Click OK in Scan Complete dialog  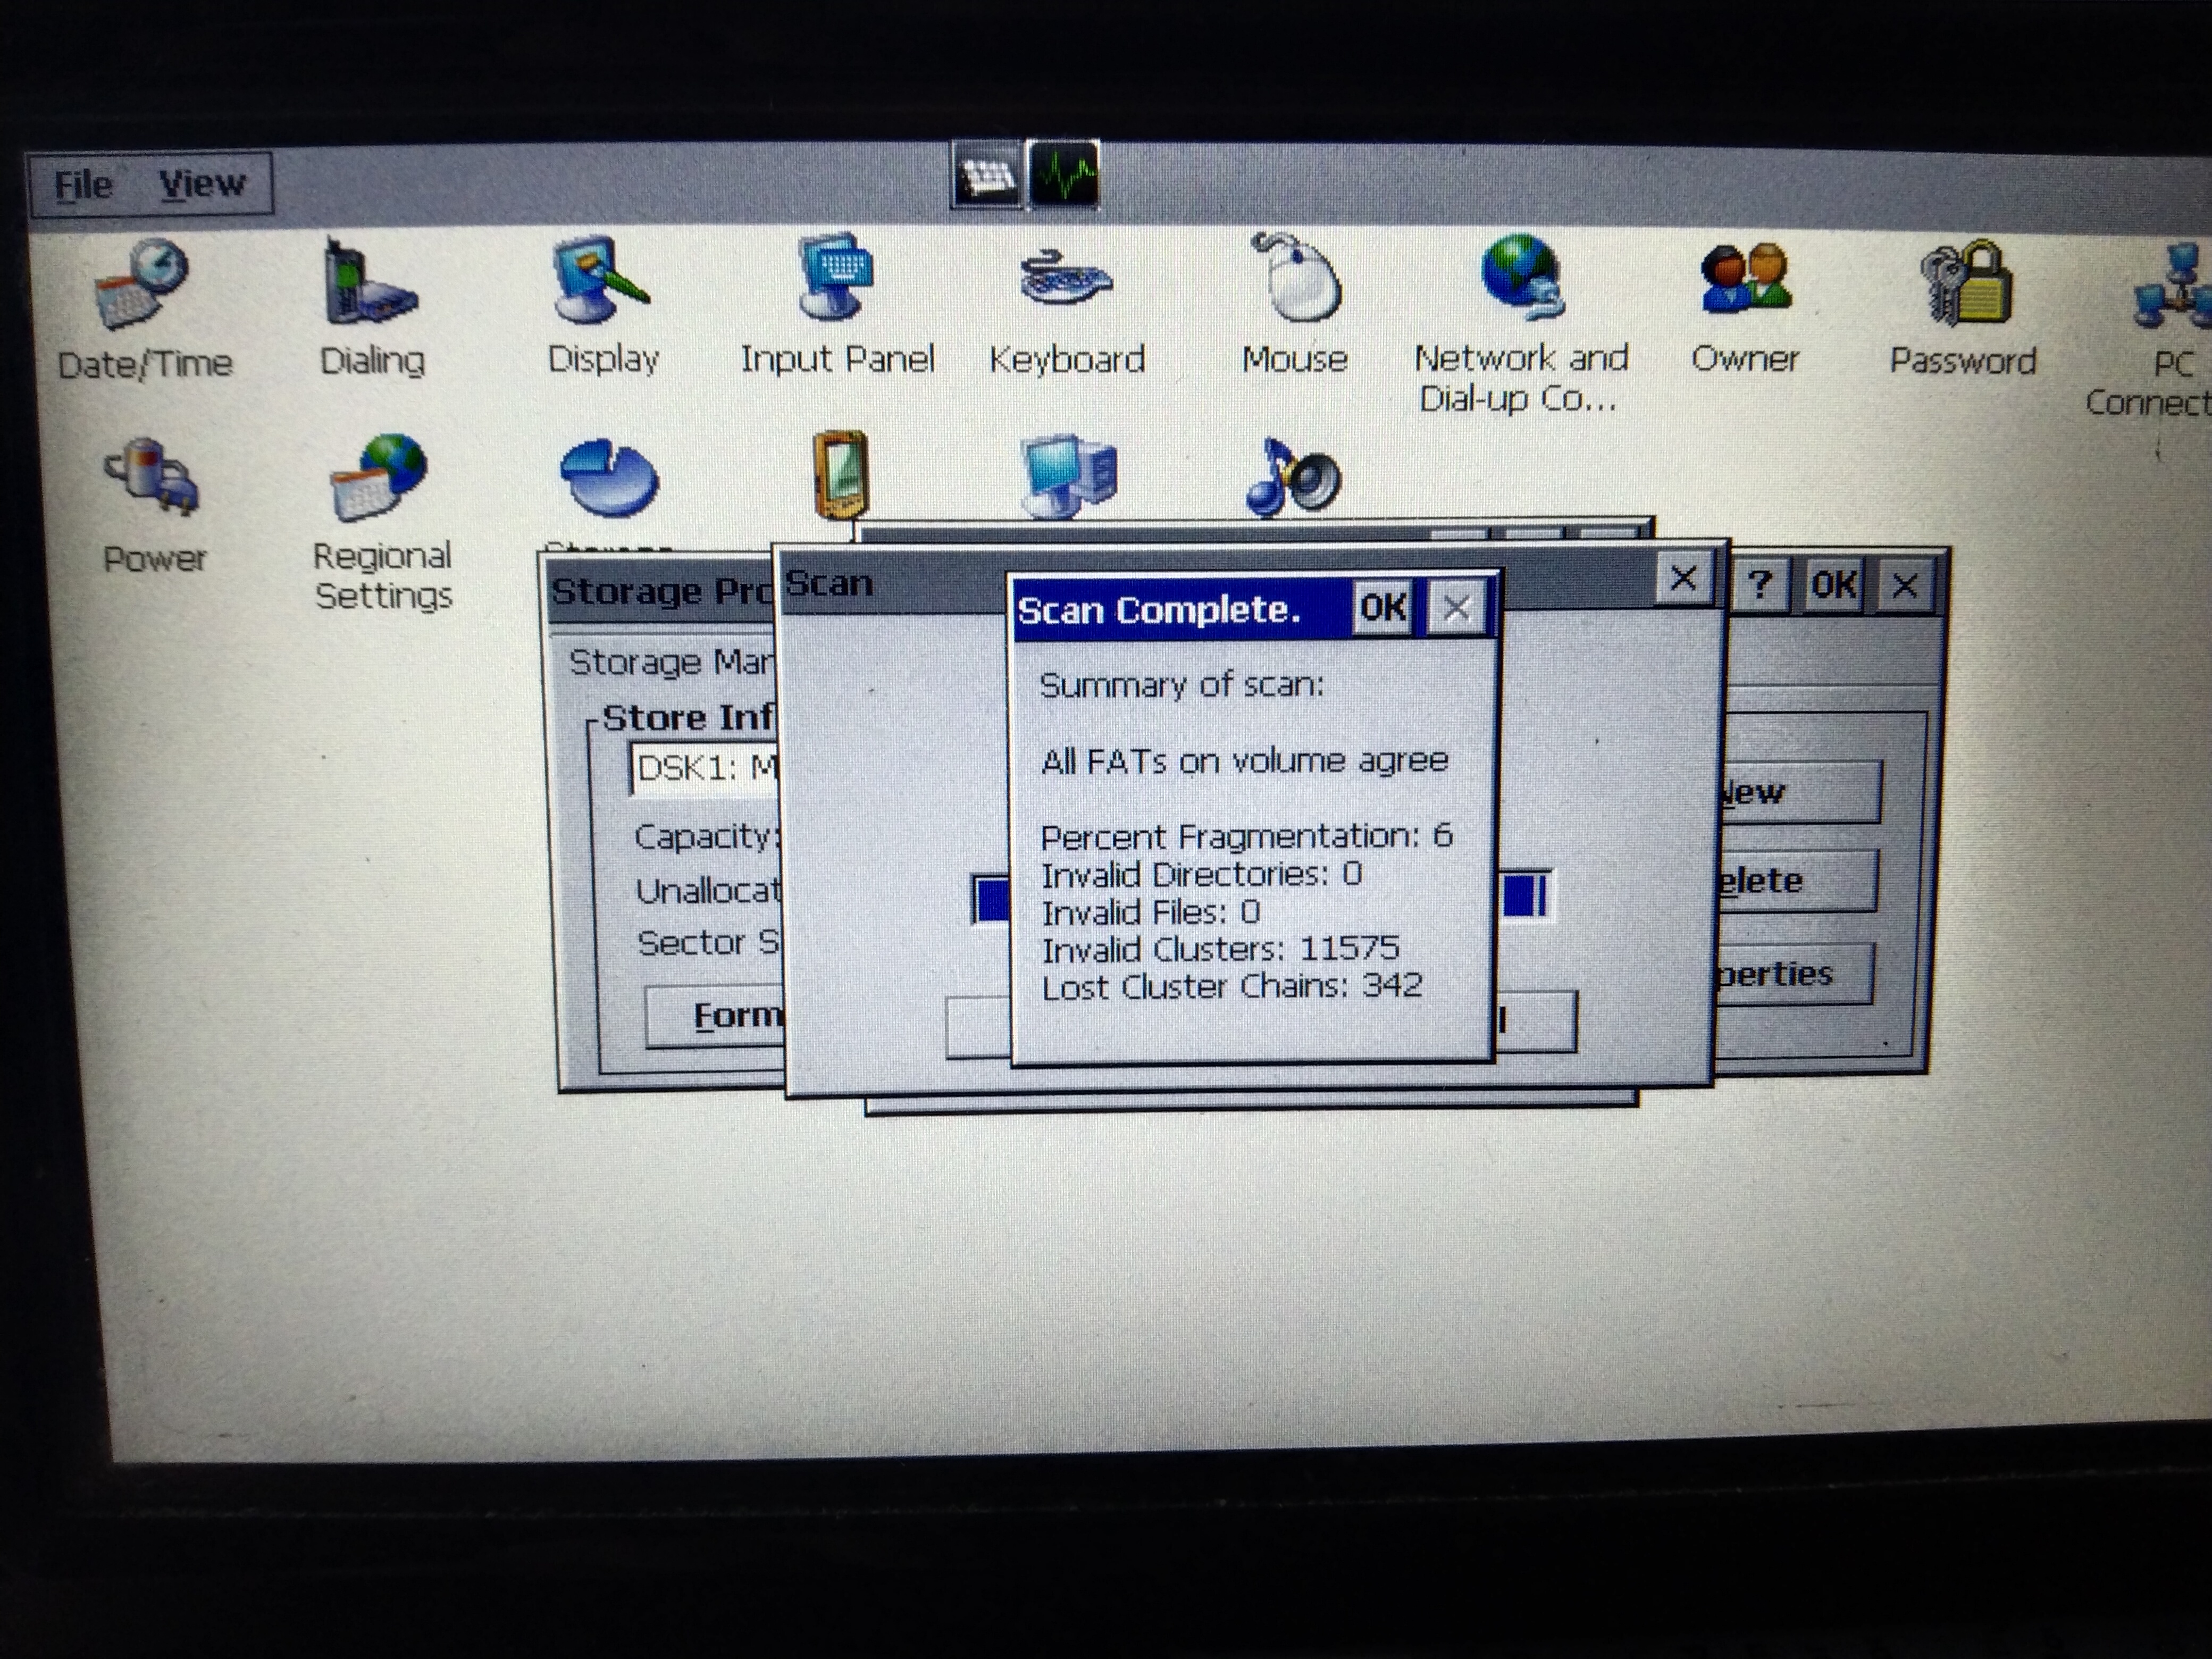[1383, 607]
